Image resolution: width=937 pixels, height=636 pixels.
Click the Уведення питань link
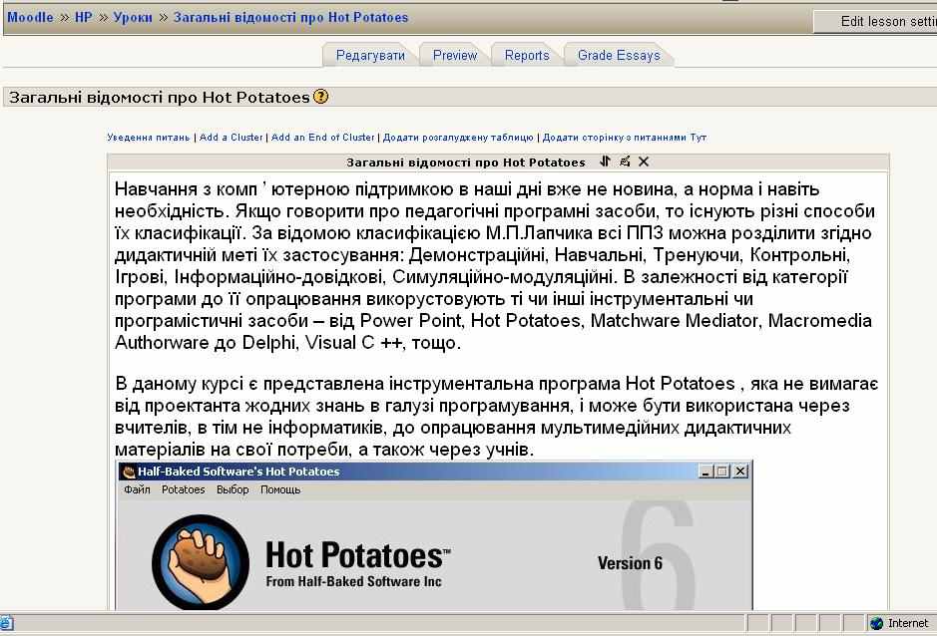[148, 138]
